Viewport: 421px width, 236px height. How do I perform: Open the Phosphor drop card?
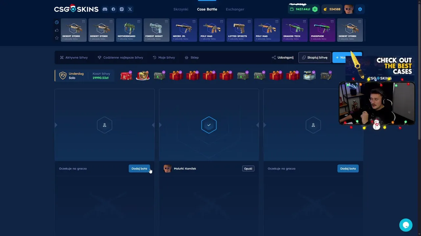point(322,30)
